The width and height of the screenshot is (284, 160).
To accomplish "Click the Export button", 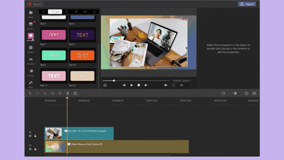I will pos(247,4).
